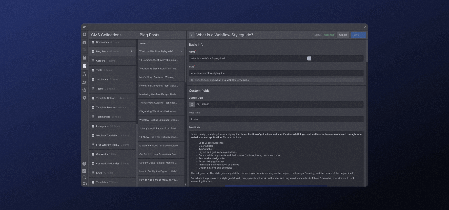
Task: Click the Help question mark icon
Action: pyautogui.click(x=84, y=164)
